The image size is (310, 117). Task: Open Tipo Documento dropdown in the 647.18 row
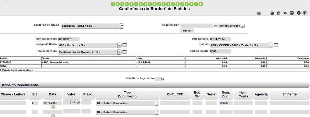(x=157, y=103)
